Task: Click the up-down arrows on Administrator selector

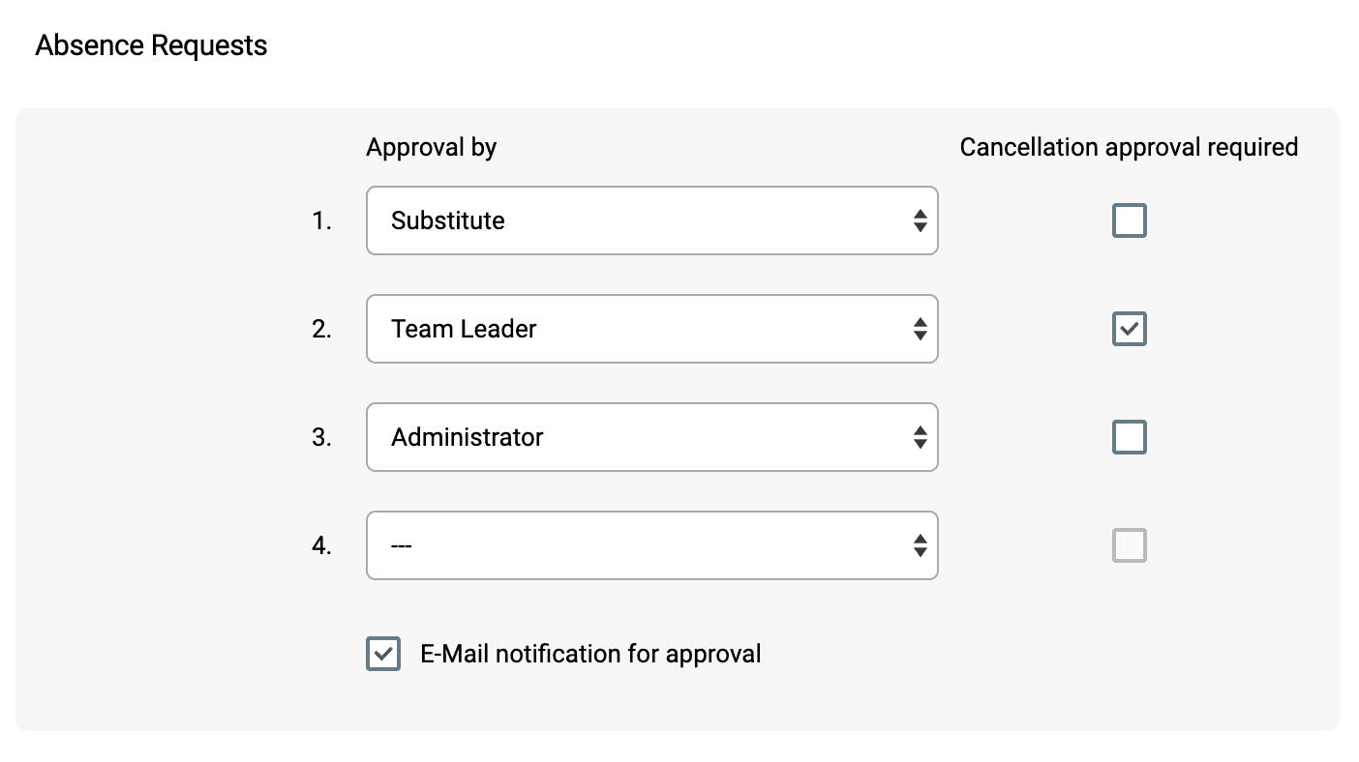Action: pyautogui.click(x=921, y=437)
